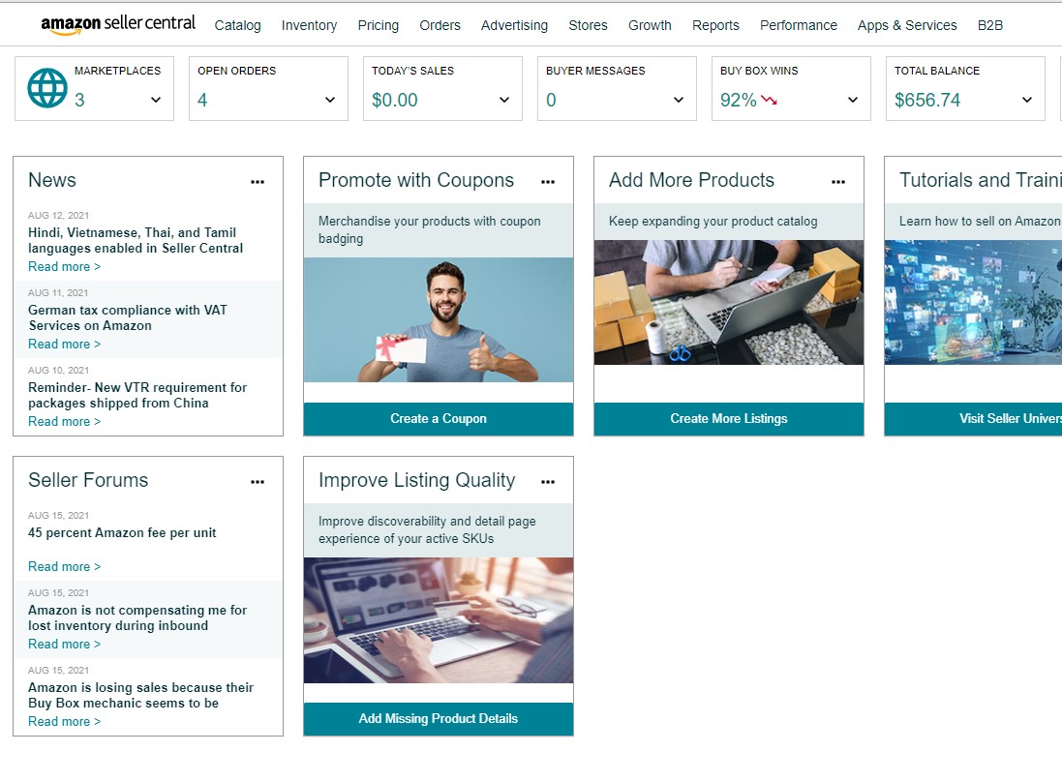Click the News card heading
The height and width of the screenshot is (782, 1062).
[x=52, y=180]
